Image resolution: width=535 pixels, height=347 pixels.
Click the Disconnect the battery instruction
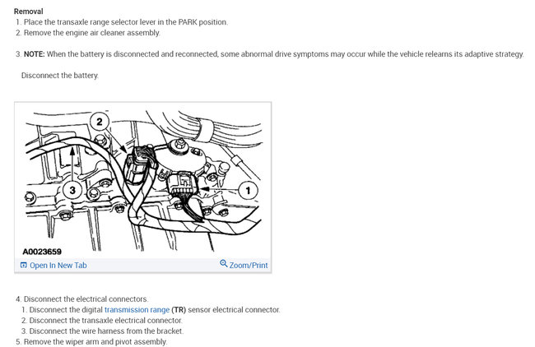click(60, 76)
